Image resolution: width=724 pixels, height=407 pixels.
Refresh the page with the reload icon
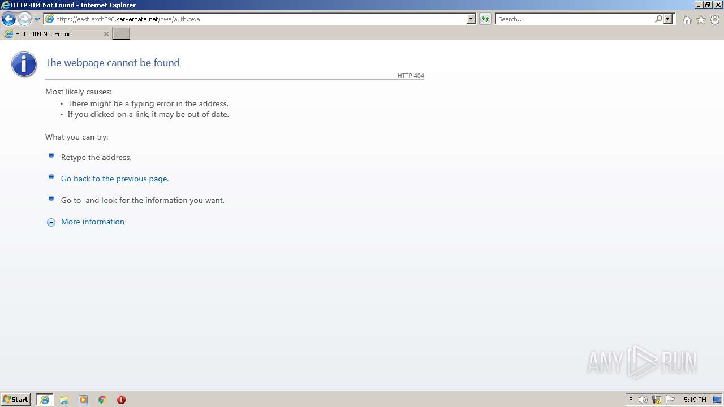[485, 19]
